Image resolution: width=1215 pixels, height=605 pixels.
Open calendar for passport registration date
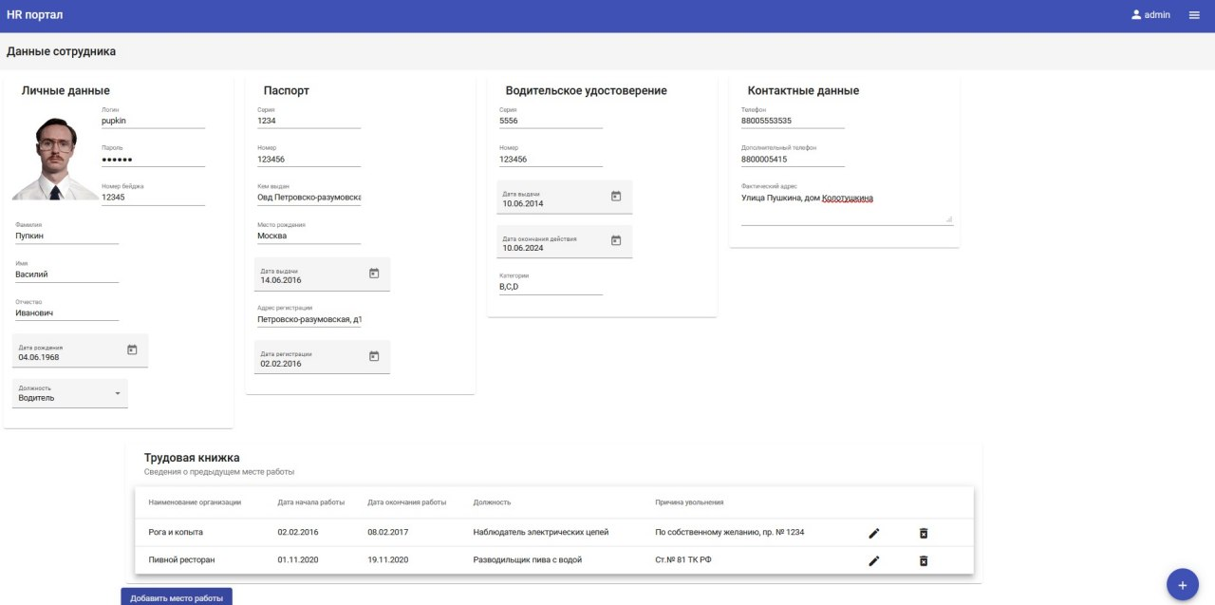pos(374,356)
